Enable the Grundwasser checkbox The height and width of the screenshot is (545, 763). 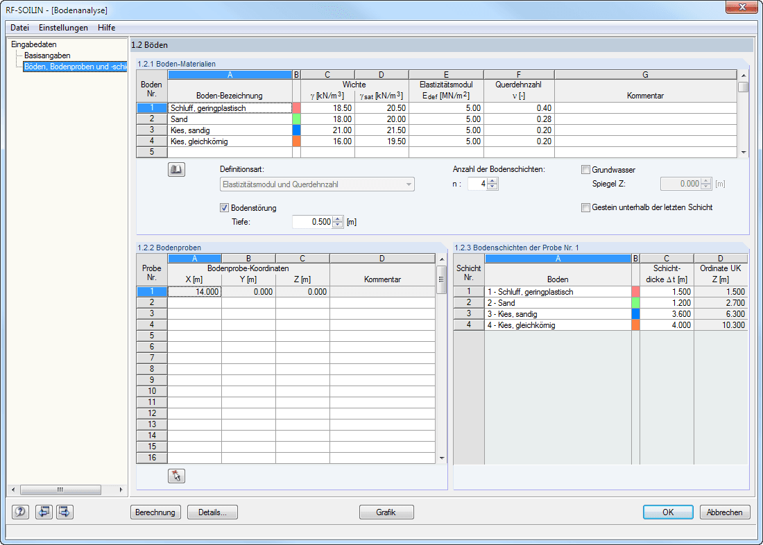(x=585, y=170)
